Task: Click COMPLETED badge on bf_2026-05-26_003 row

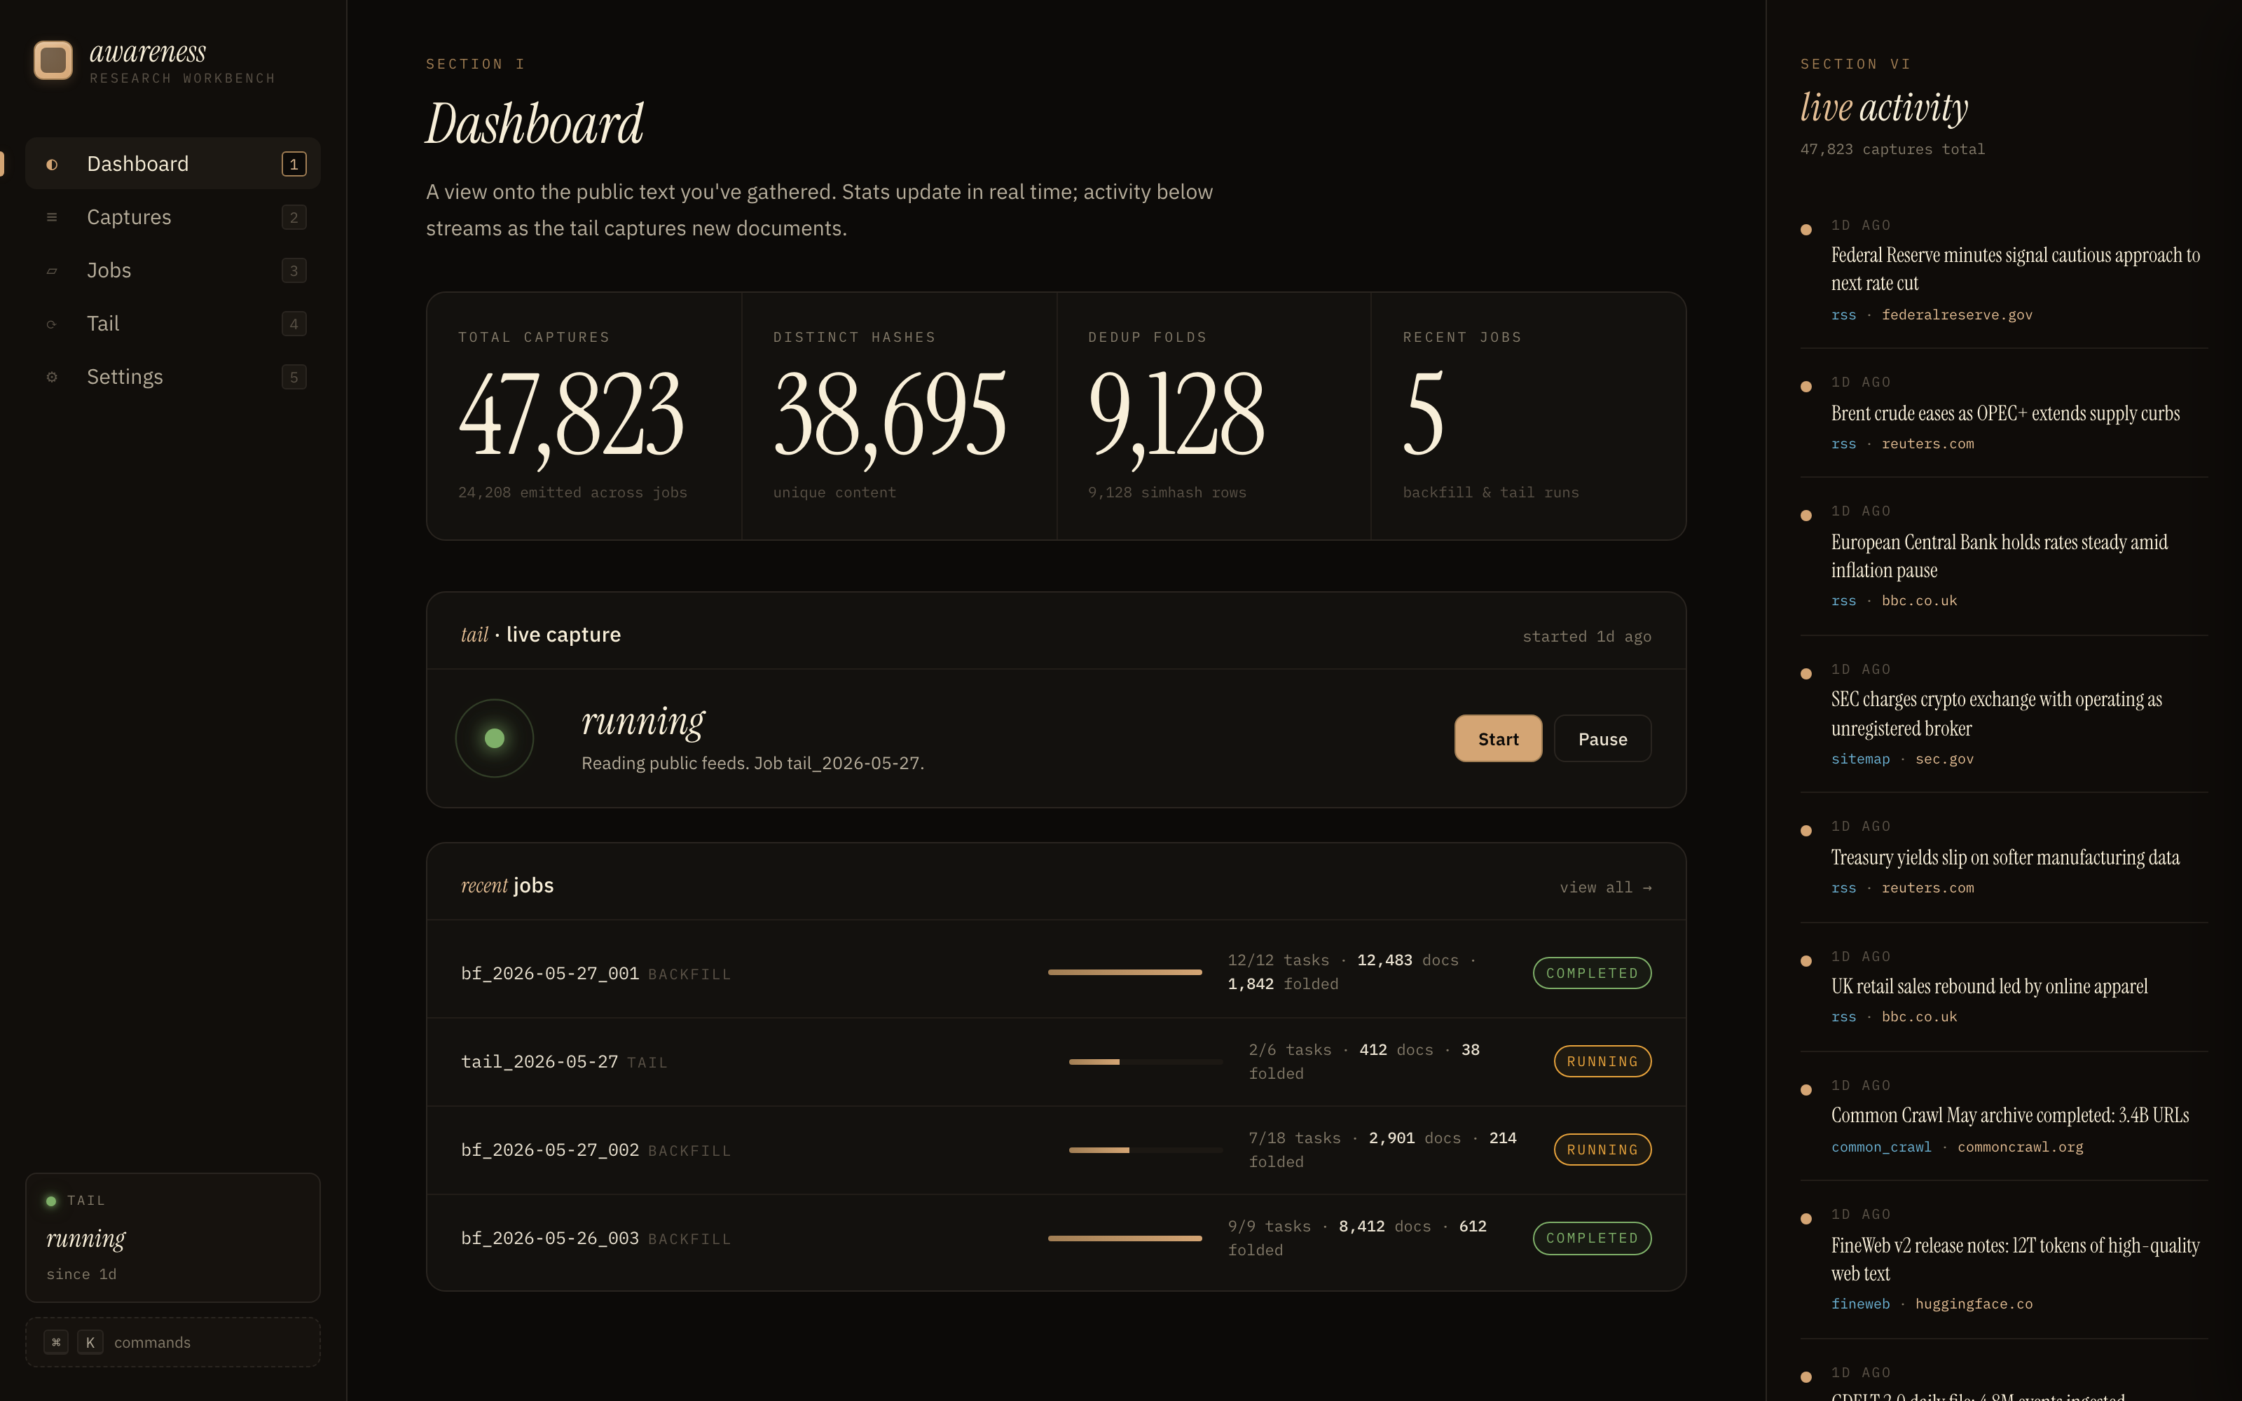Action: pos(1592,1238)
